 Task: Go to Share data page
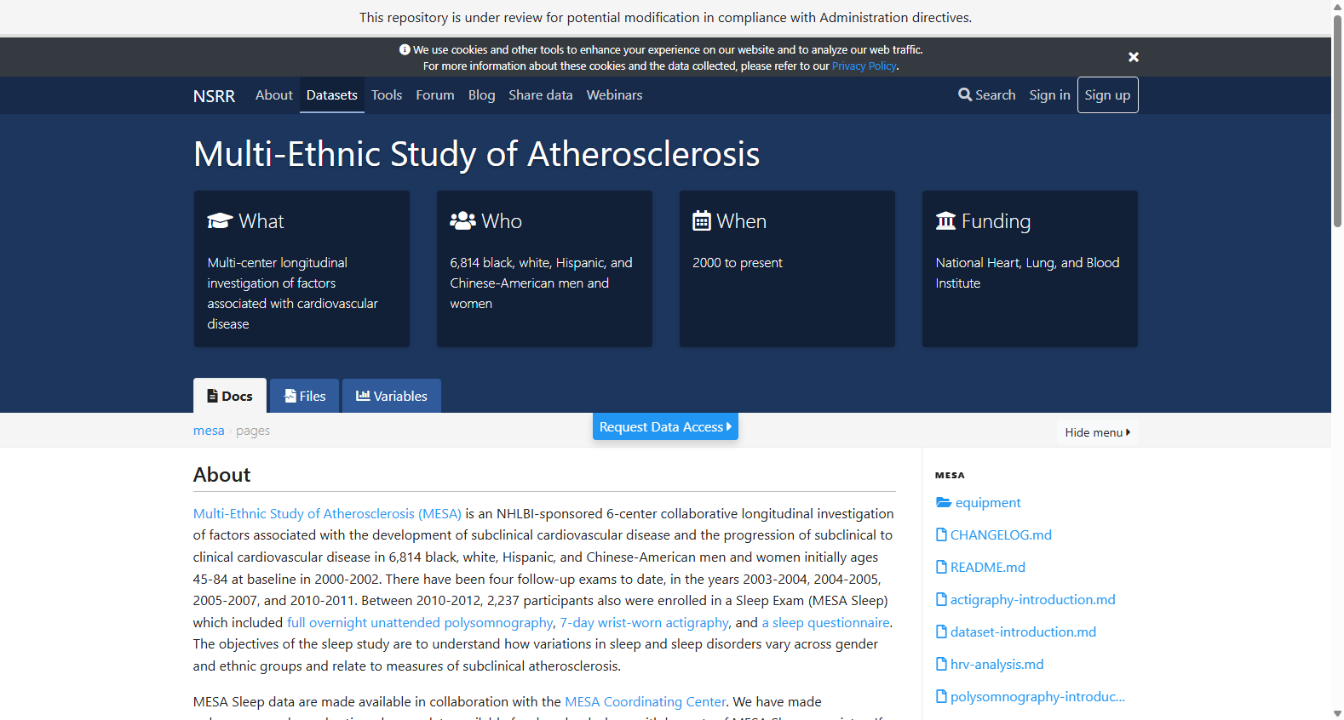[x=541, y=95]
